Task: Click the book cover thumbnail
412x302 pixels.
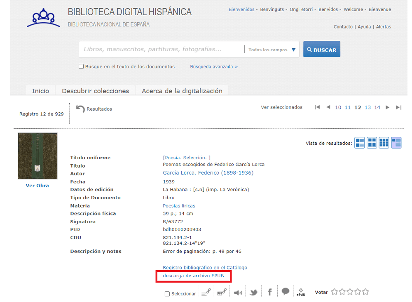Action: pyautogui.click(x=37, y=156)
